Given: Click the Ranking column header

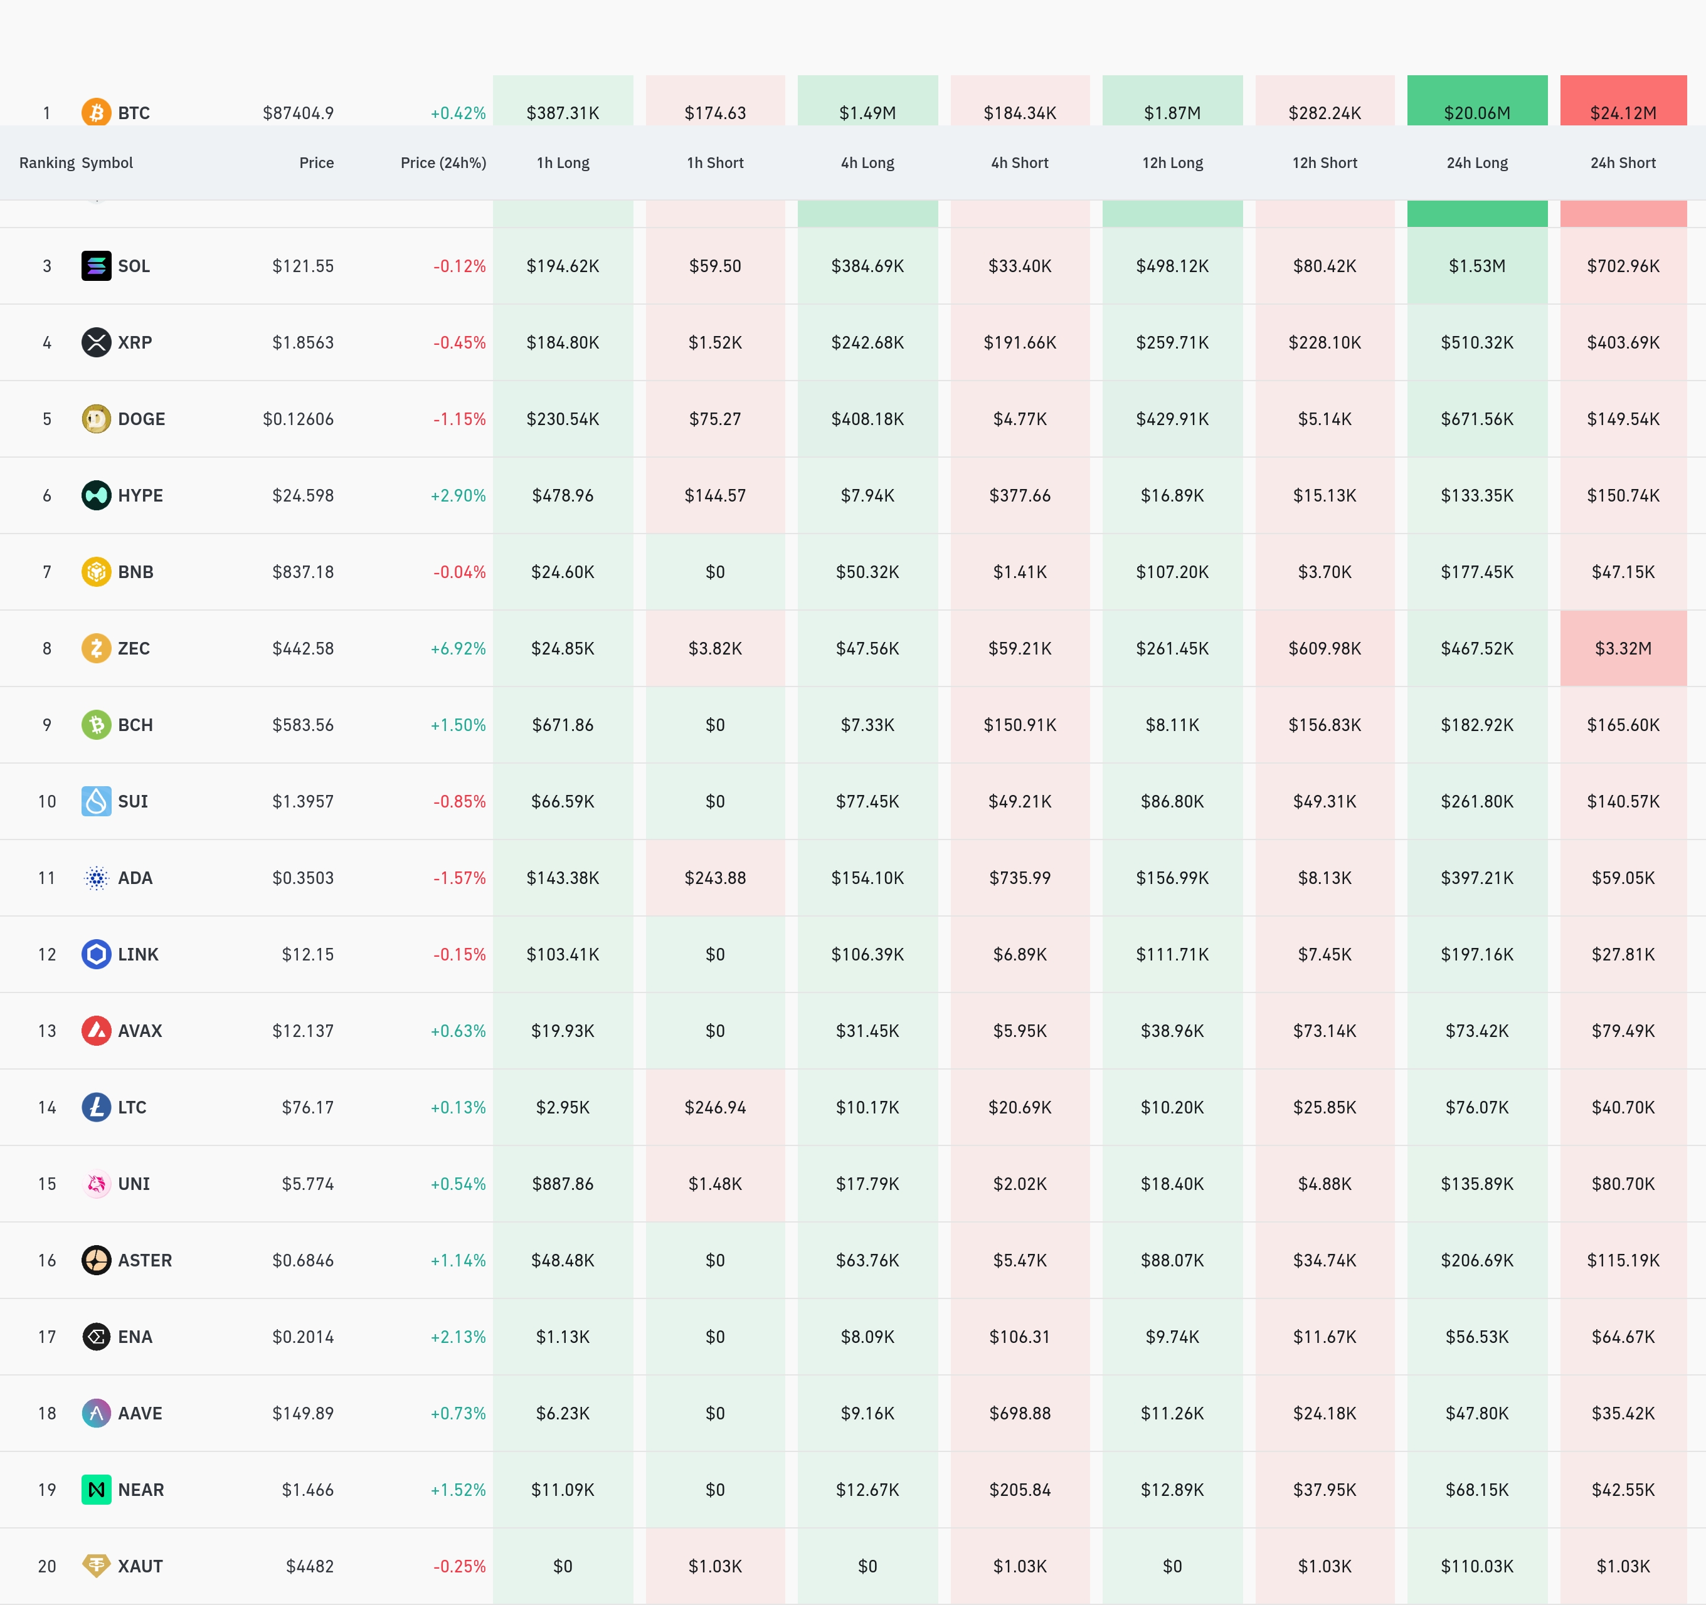Looking at the screenshot, I should (x=46, y=163).
